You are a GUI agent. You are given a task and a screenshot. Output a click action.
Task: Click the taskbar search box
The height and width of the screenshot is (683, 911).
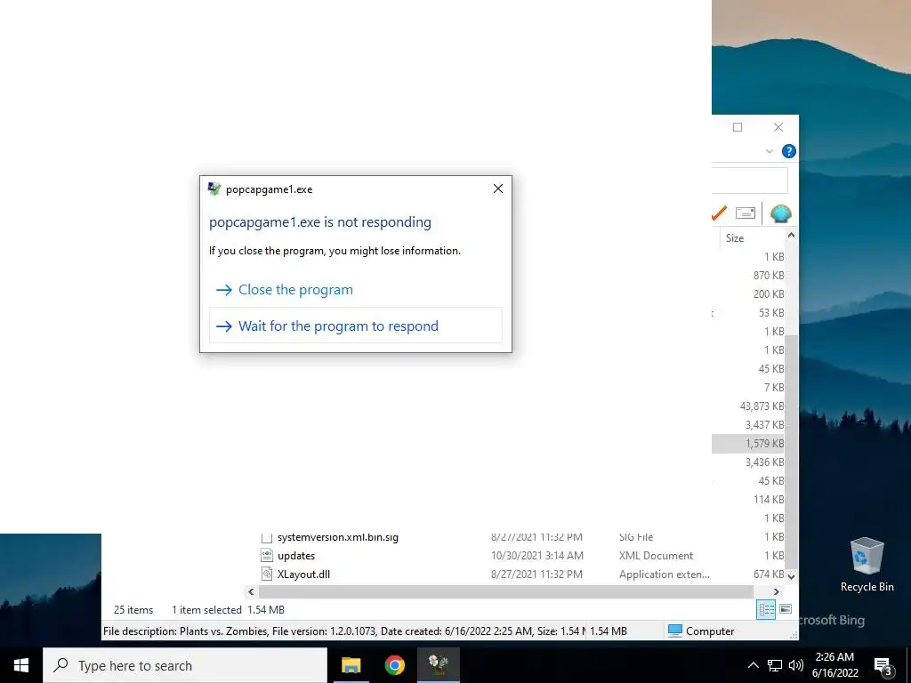[x=185, y=665]
